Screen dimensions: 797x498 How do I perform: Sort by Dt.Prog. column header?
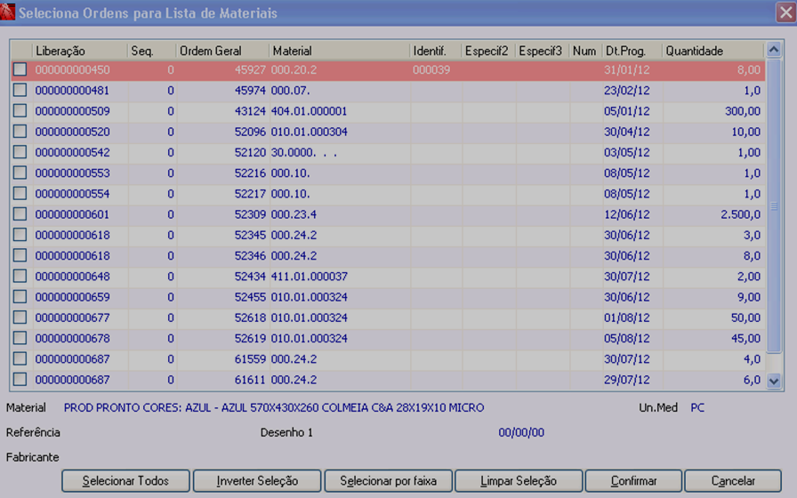tap(632, 51)
